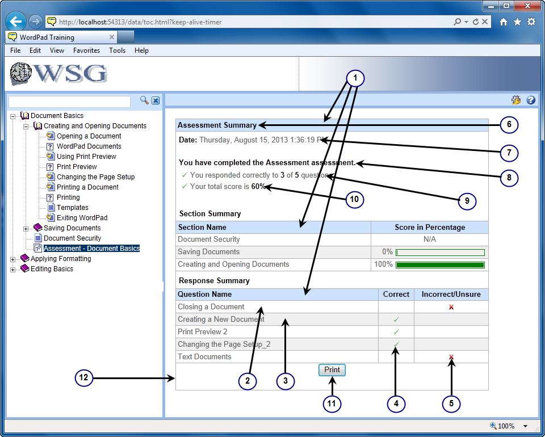The height and width of the screenshot is (437, 545).
Task: Click the Favorites star icon
Action: tap(517, 21)
